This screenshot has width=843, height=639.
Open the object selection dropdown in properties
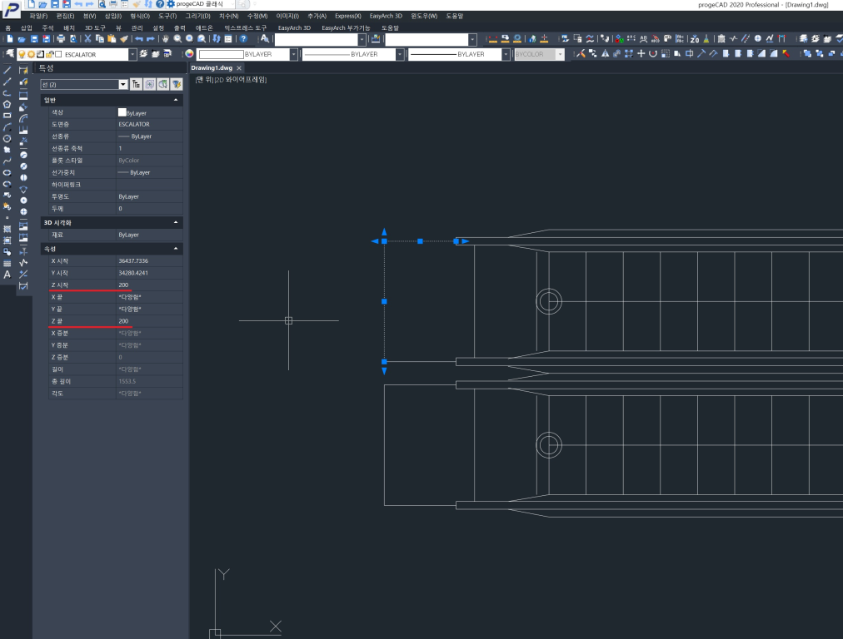tap(123, 84)
